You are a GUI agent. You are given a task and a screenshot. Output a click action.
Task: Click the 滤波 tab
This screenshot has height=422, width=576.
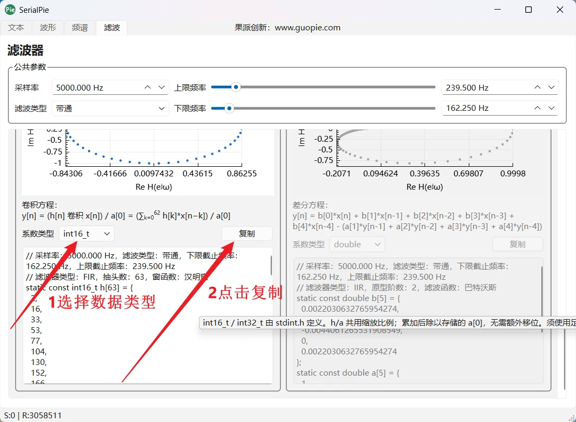point(111,28)
